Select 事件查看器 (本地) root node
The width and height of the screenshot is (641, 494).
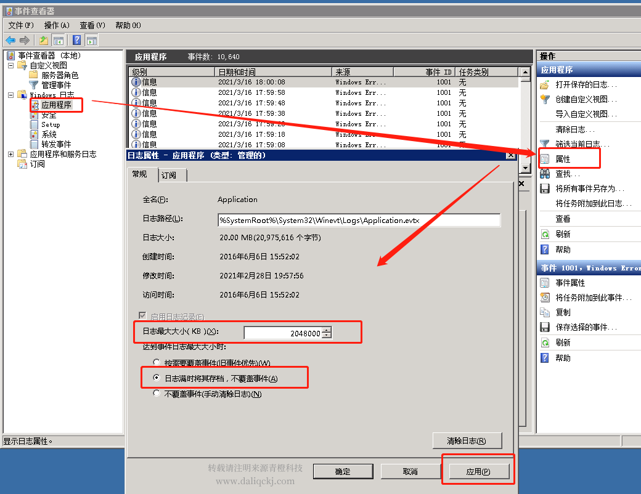(x=49, y=55)
